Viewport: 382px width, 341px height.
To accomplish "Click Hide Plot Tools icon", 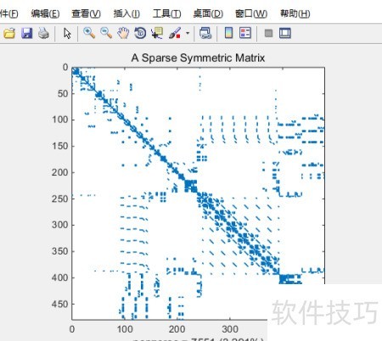I will pyautogui.click(x=268, y=33).
